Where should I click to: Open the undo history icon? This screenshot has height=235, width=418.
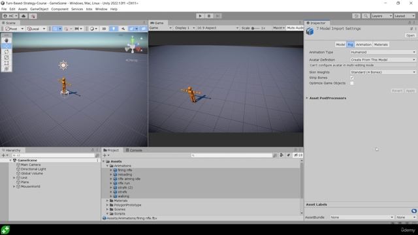point(357,16)
